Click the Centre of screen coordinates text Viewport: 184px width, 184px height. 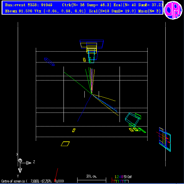[x=33, y=181]
